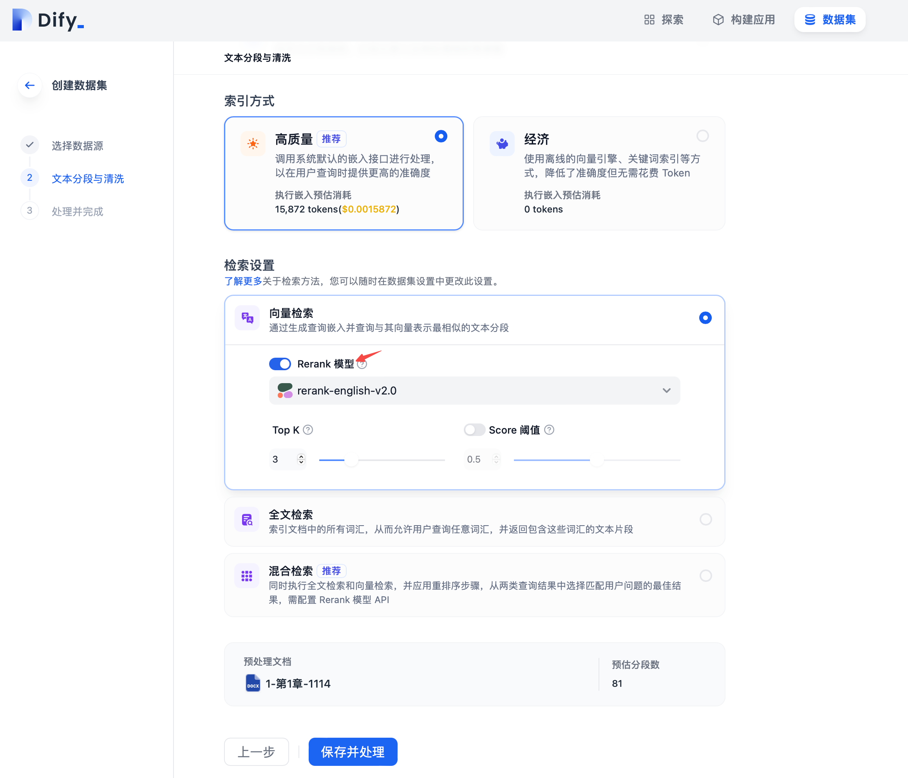
Task: Click the 创建数据集 title
Action: point(79,85)
